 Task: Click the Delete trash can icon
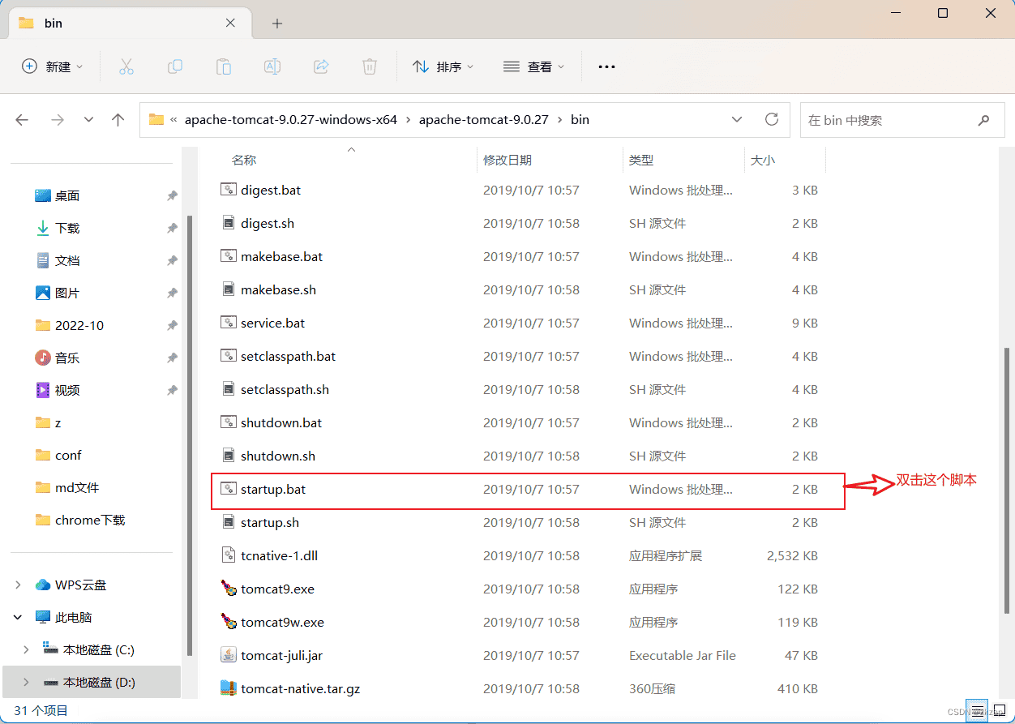[370, 67]
